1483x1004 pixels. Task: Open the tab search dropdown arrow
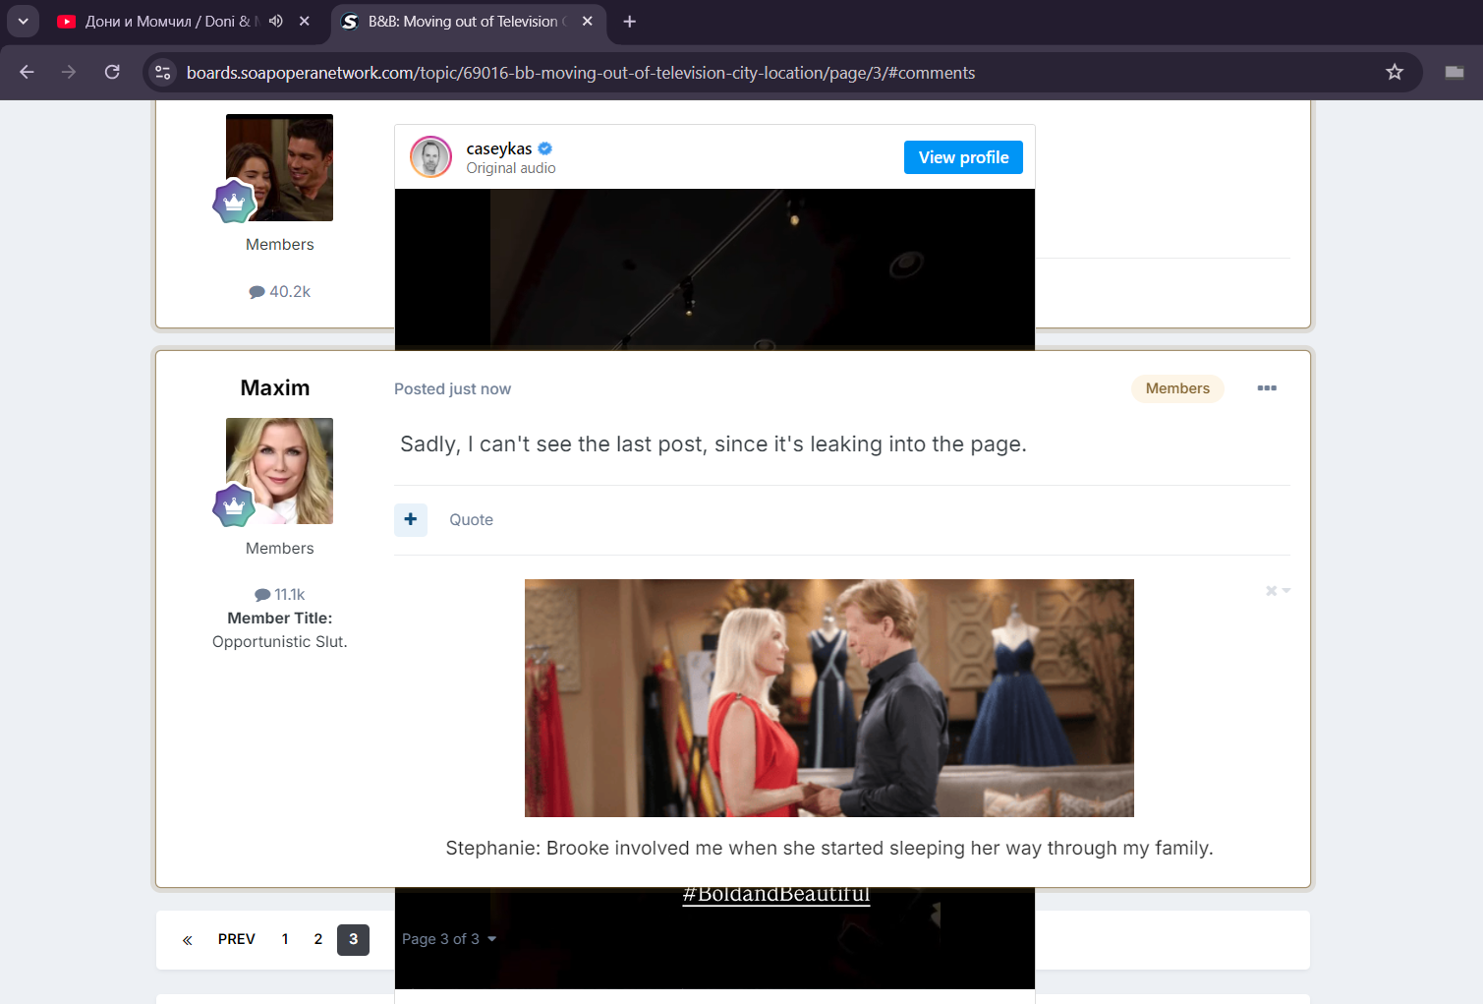point(23,22)
